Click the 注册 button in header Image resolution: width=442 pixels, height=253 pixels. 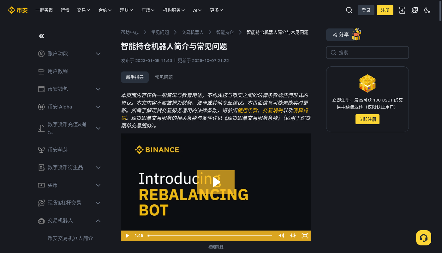coord(385,10)
